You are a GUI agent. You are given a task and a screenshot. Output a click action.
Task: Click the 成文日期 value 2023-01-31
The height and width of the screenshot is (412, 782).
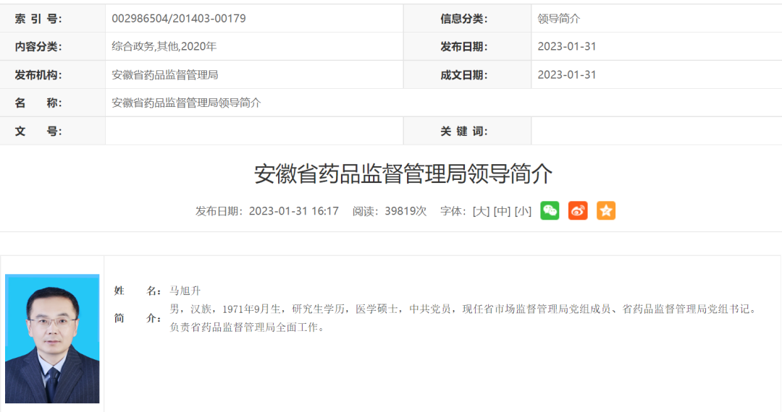pos(566,74)
